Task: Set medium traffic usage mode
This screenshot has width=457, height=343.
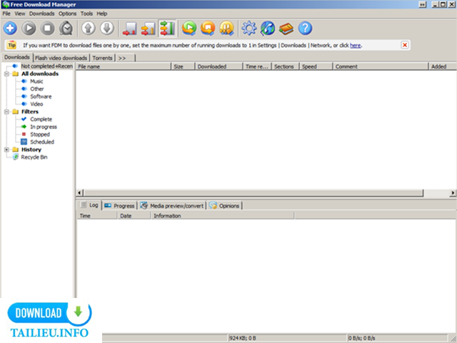Action: click(x=149, y=29)
